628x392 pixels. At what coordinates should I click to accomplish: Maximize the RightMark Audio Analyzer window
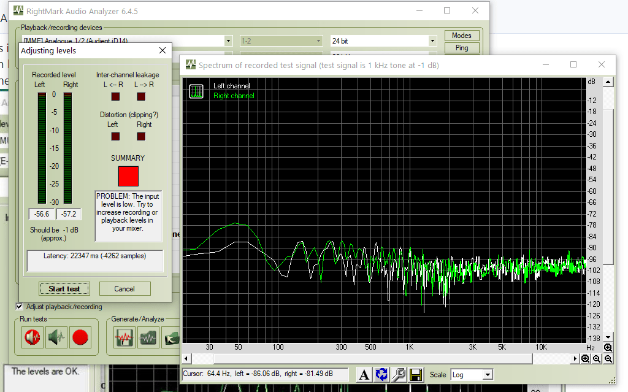(447, 11)
